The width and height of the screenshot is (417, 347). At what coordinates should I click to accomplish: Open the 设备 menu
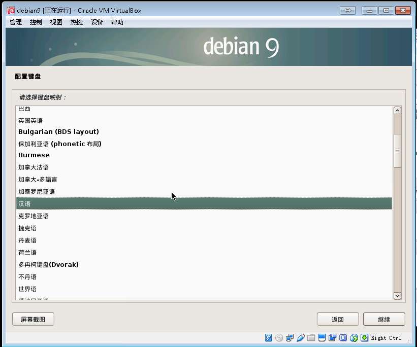point(97,22)
